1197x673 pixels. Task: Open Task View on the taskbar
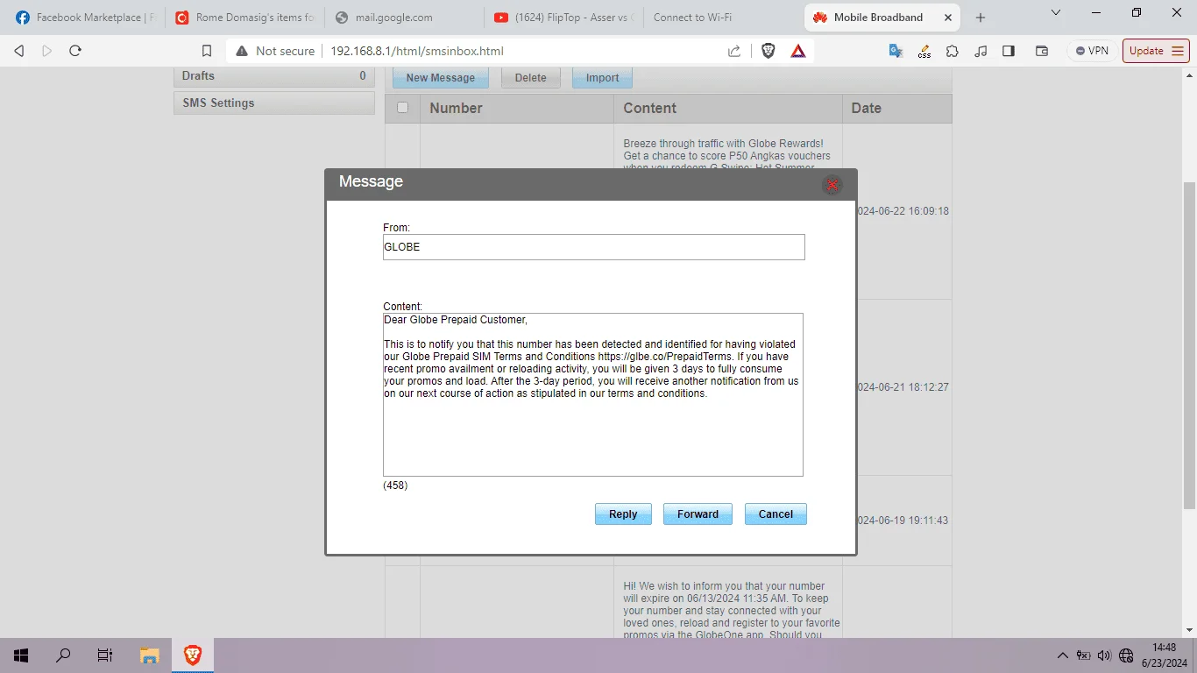coord(105,655)
